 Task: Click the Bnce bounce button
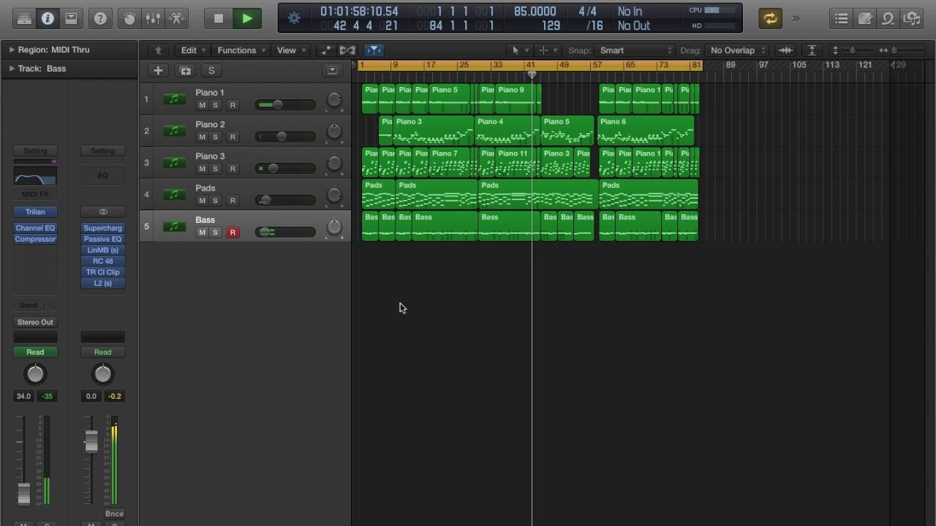114,514
